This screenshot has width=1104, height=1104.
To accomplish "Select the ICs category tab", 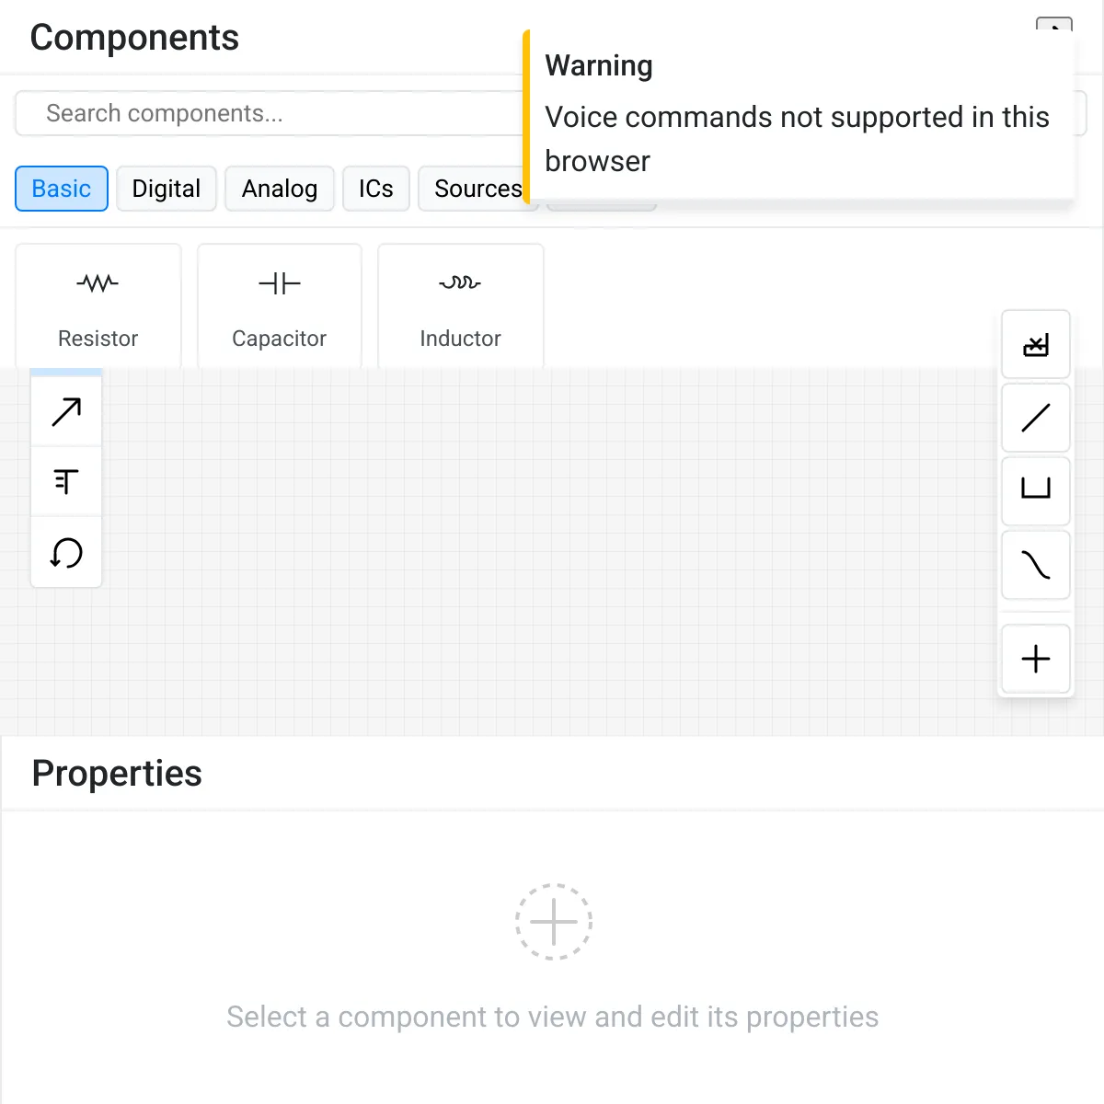I will coord(376,189).
